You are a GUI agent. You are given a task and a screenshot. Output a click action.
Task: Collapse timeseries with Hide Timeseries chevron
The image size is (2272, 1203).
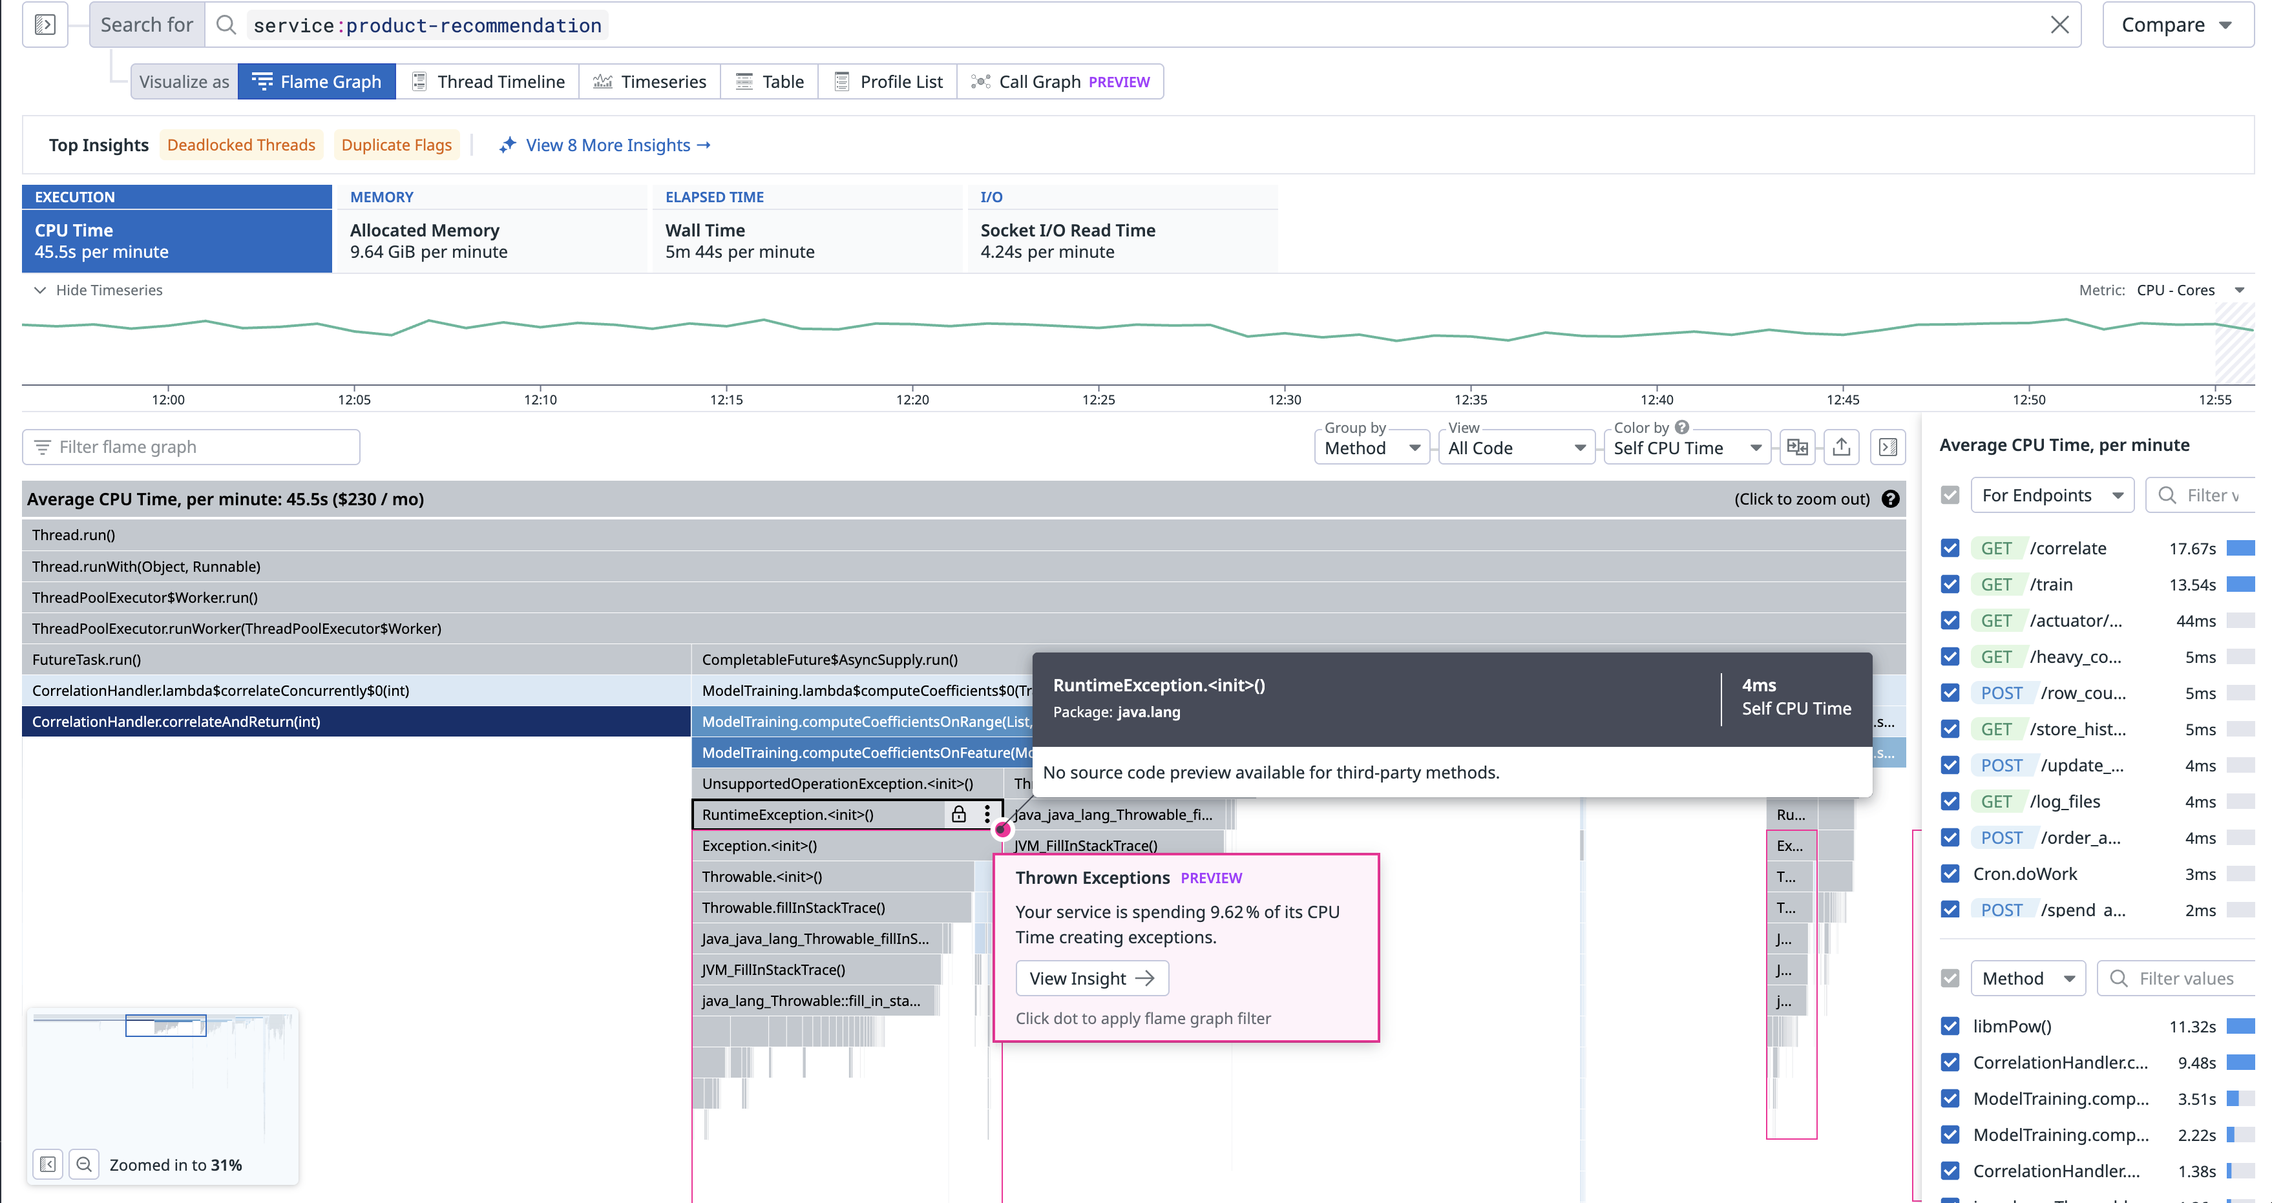coord(39,290)
